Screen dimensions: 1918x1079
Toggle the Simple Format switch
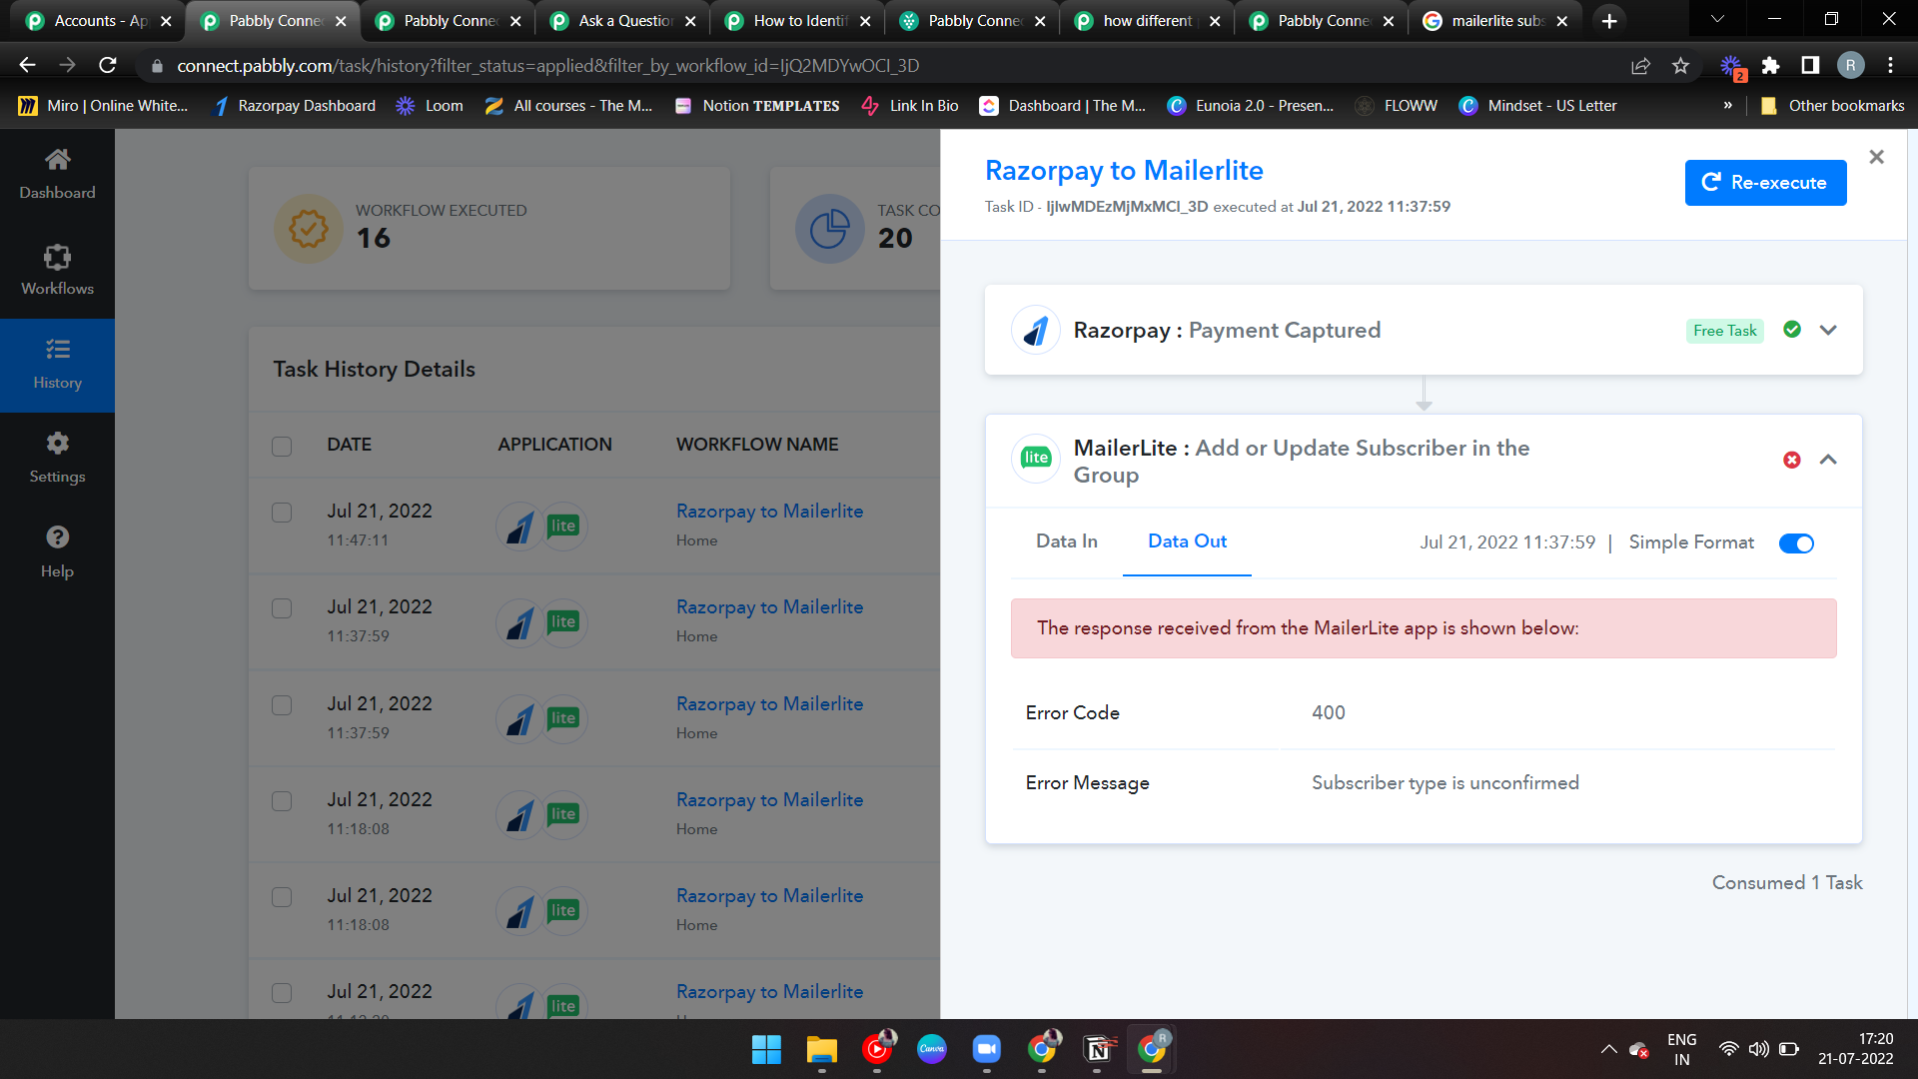pos(1796,542)
